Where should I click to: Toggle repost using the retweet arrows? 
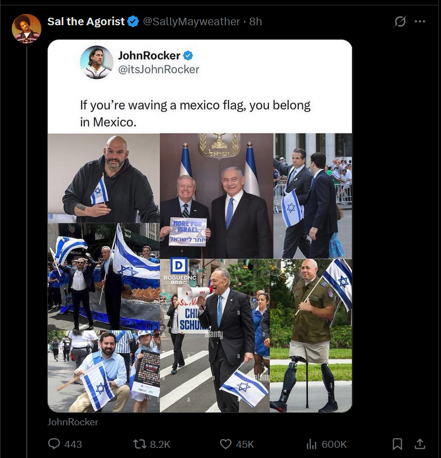[x=139, y=444]
